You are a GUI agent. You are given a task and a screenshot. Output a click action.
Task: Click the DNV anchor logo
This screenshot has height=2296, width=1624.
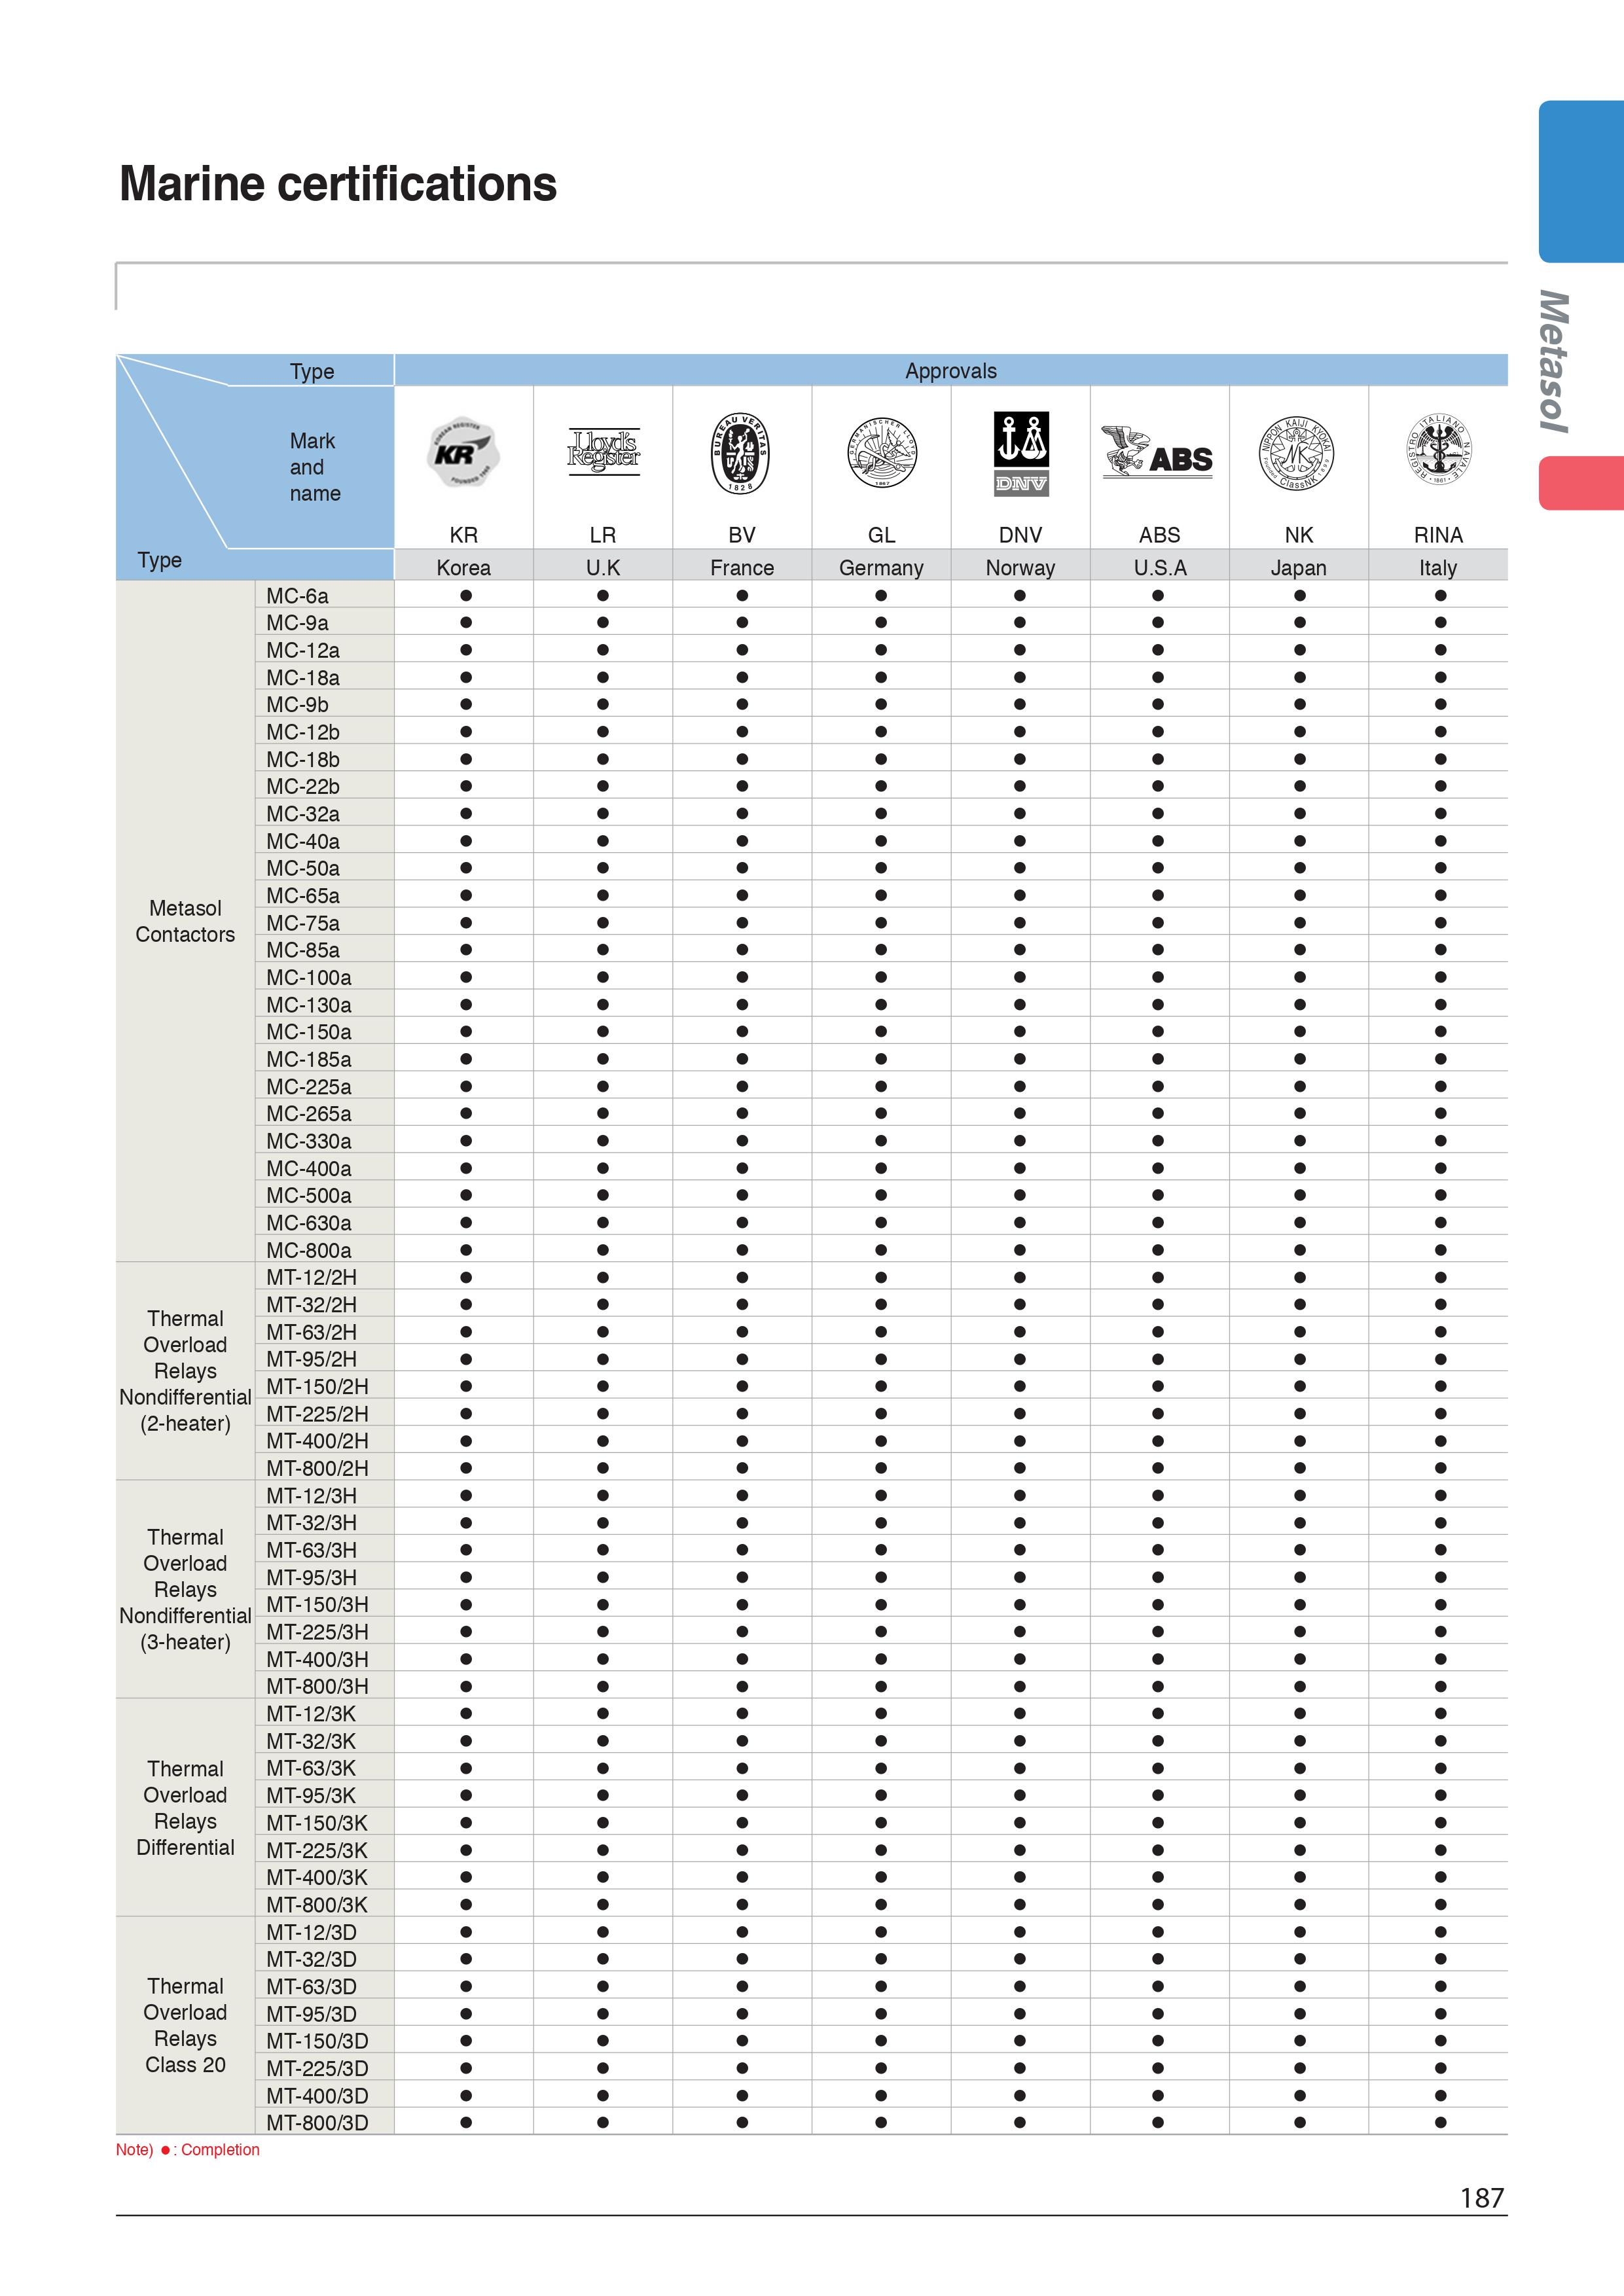coord(1020,453)
